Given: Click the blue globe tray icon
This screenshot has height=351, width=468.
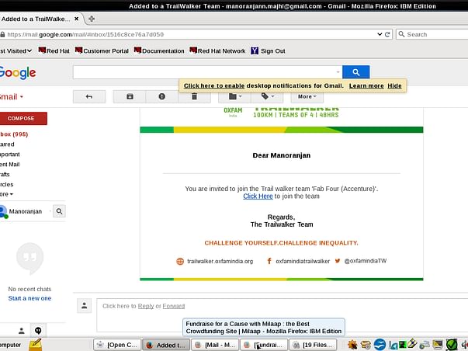Looking at the screenshot, I should (380, 345).
